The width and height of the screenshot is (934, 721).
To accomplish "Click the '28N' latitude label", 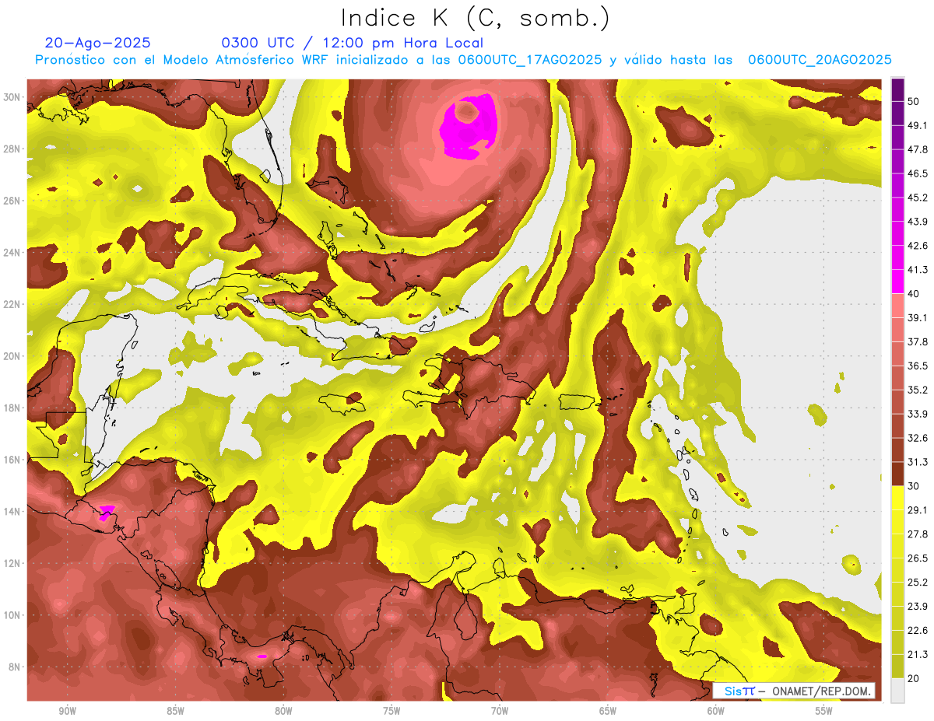I will tap(12, 149).
